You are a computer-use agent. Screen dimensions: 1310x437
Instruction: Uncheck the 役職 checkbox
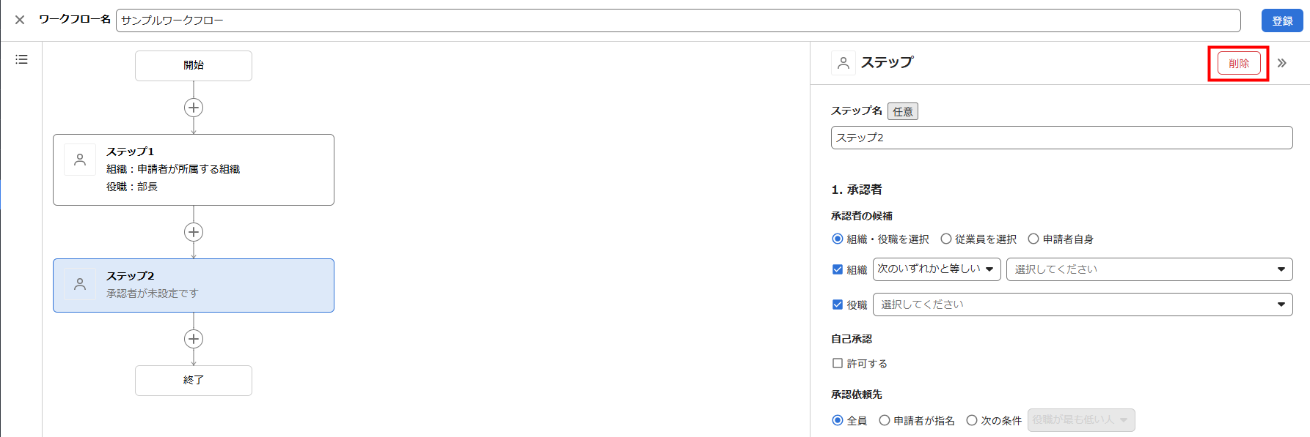838,305
